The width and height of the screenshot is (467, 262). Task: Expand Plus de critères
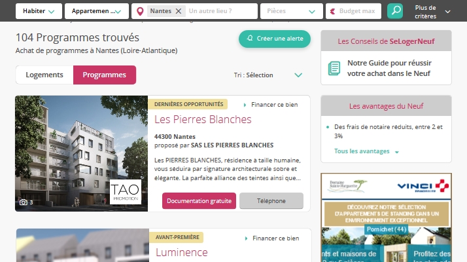tap(432, 12)
